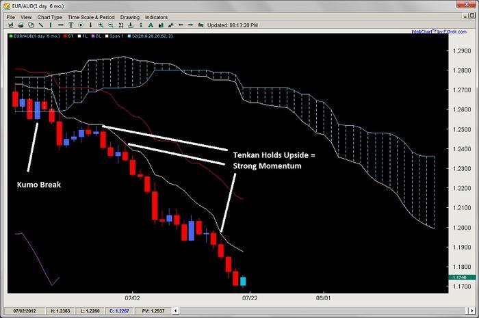Open the Chart Type menu

[49, 16]
